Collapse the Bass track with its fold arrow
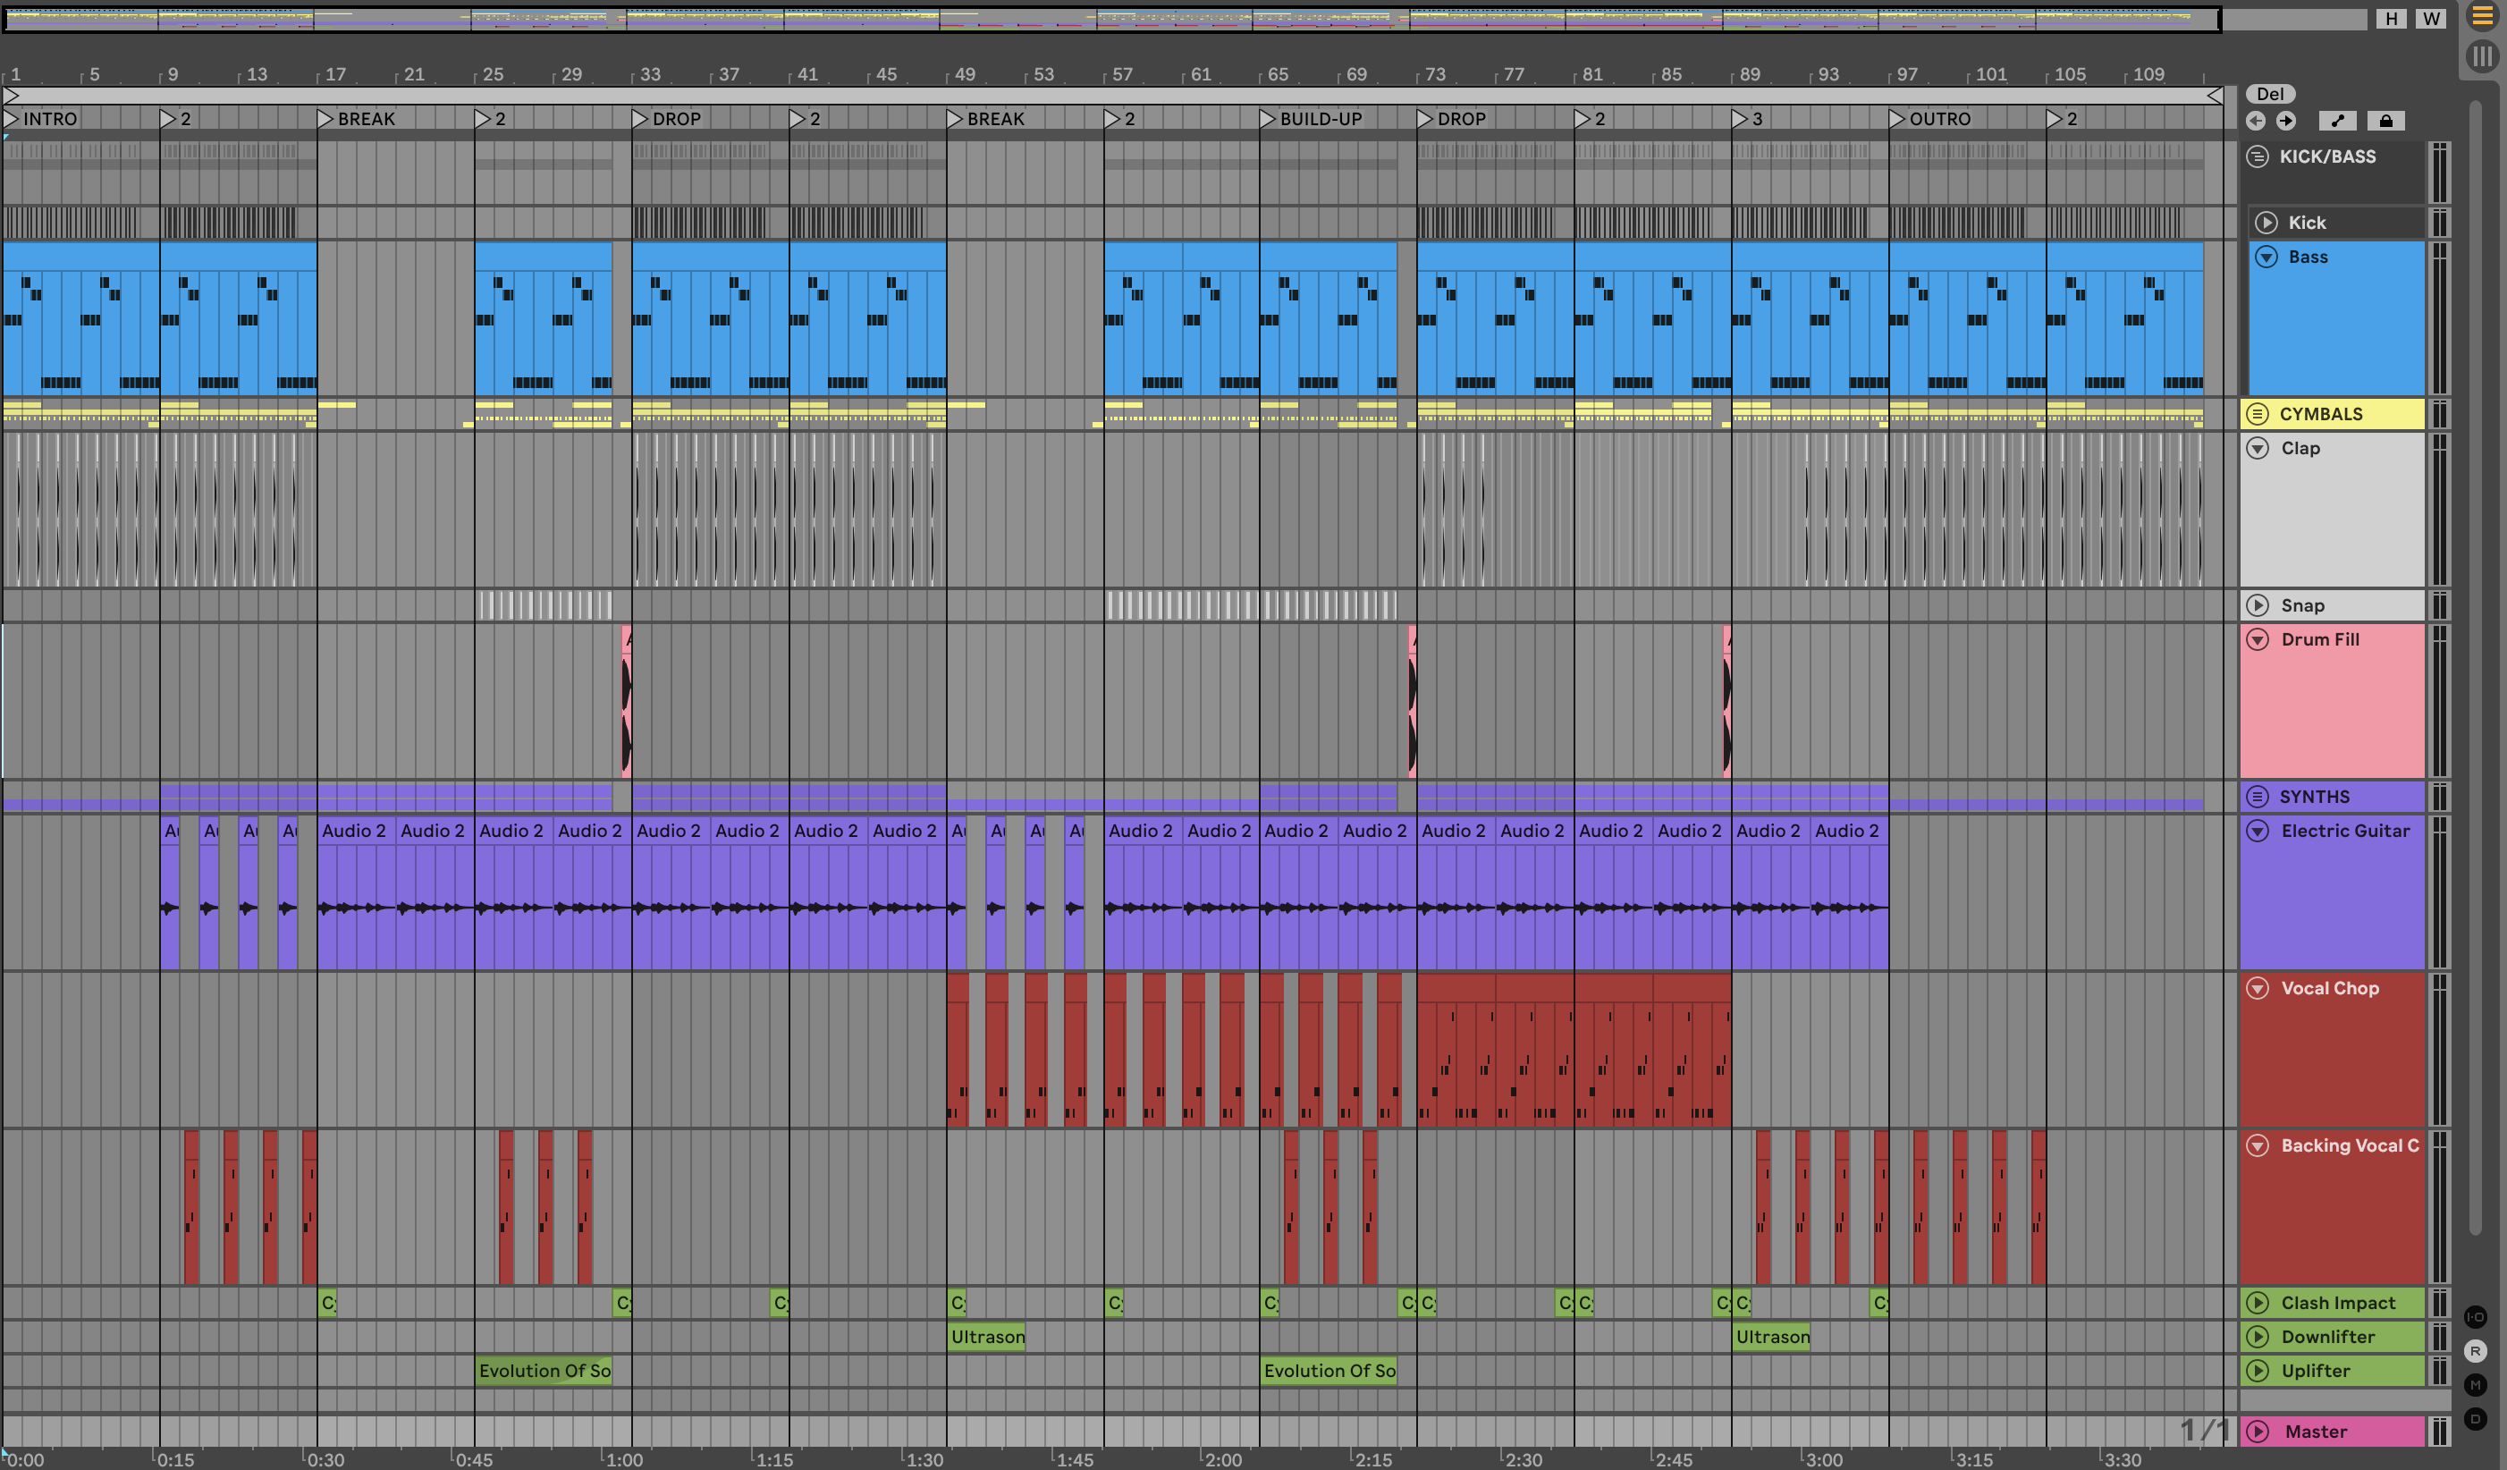 pyautogui.click(x=2266, y=257)
